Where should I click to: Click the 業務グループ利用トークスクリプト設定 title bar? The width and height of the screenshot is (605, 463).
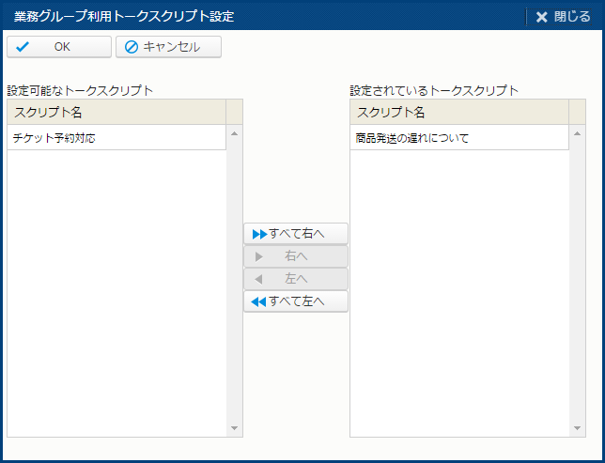click(x=263, y=16)
